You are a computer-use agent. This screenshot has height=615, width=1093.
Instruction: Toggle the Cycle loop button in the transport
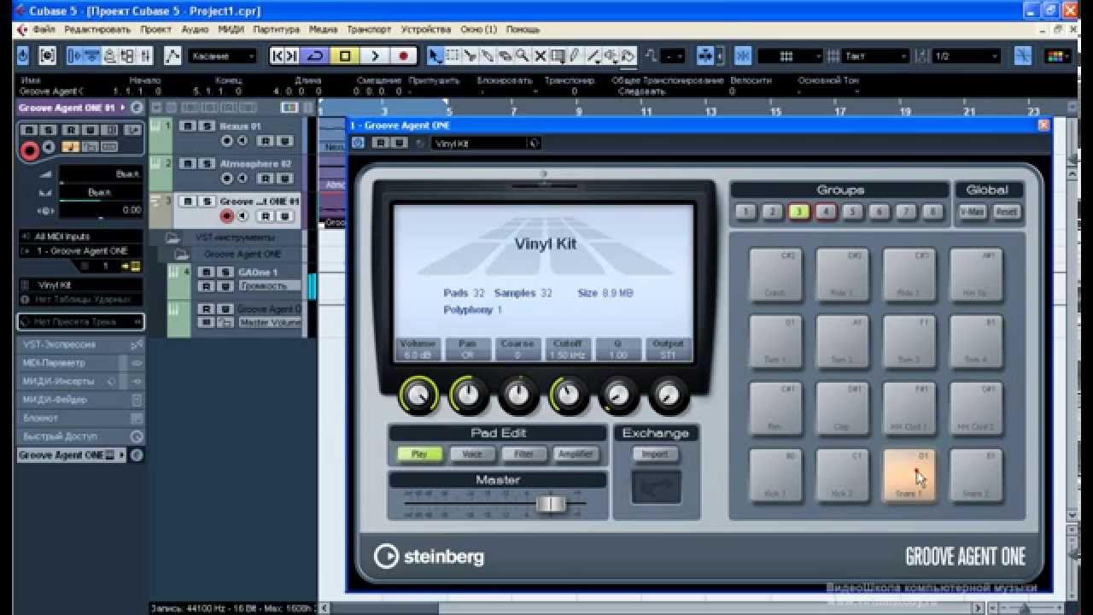315,56
